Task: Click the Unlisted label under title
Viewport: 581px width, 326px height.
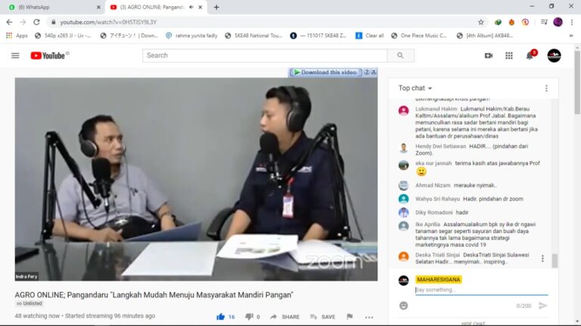Action: click(x=30, y=303)
